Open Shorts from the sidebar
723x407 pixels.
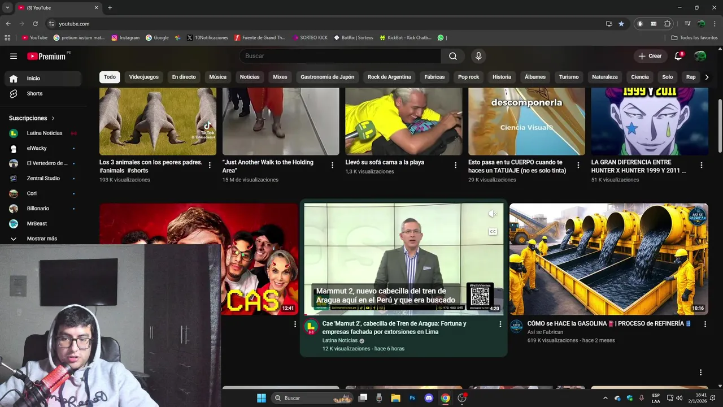[43, 93]
